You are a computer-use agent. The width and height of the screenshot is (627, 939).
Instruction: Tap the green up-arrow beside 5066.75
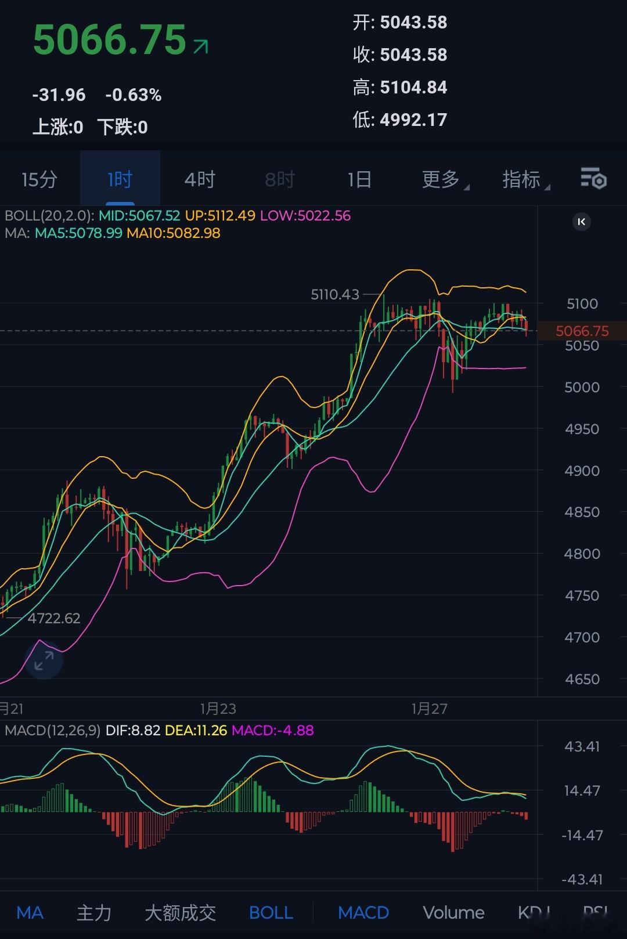click(201, 46)
